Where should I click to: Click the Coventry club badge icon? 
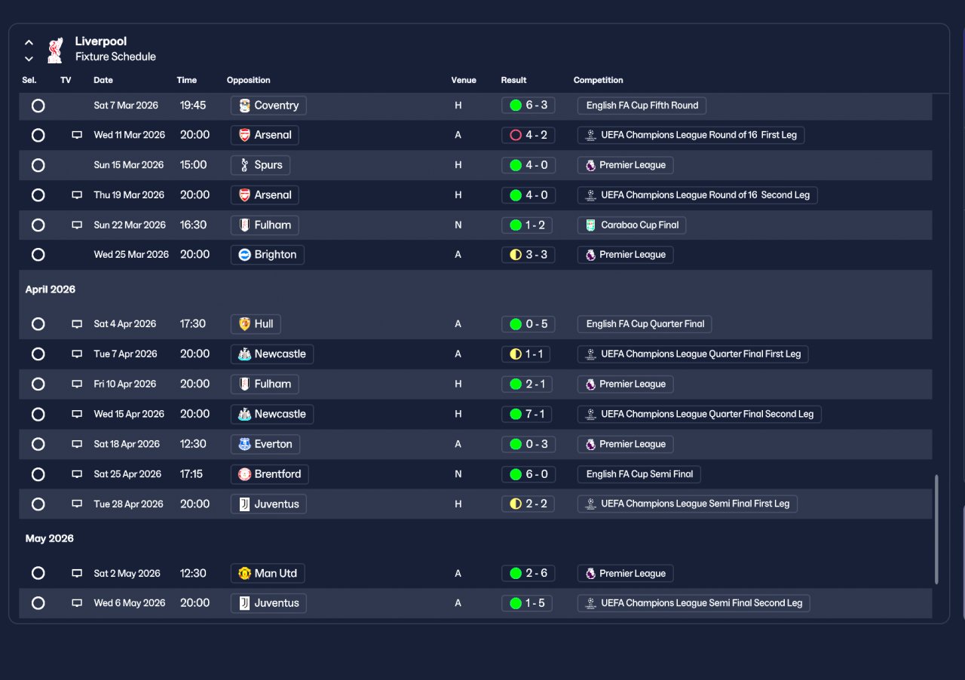click(244, 106)
